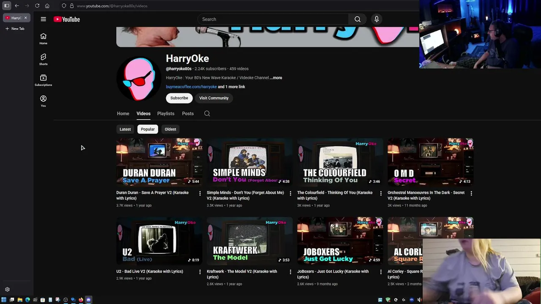
Task: Open U2 Bad (Live) video thumbnail
Action: coord(159,241)
